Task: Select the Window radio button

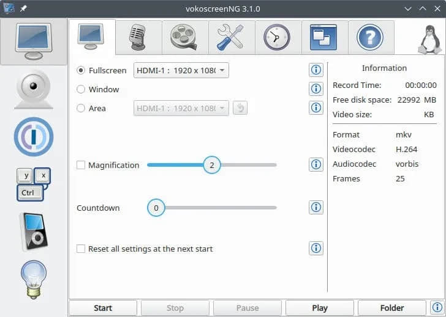Action: pyautogui.click(x=81, y=89)
